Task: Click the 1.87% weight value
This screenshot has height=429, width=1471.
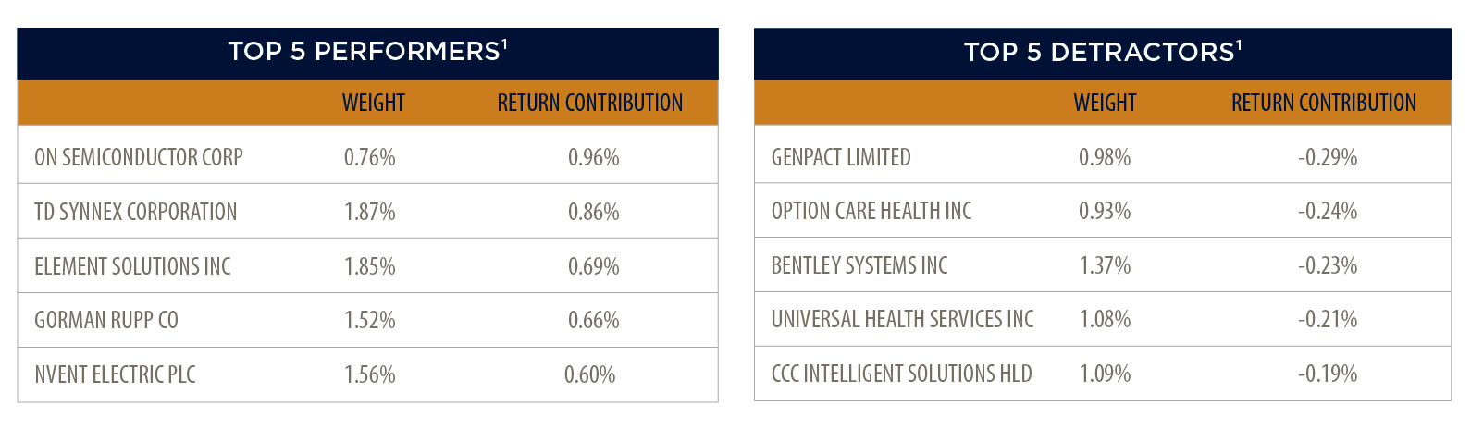Action: (370, 212)
